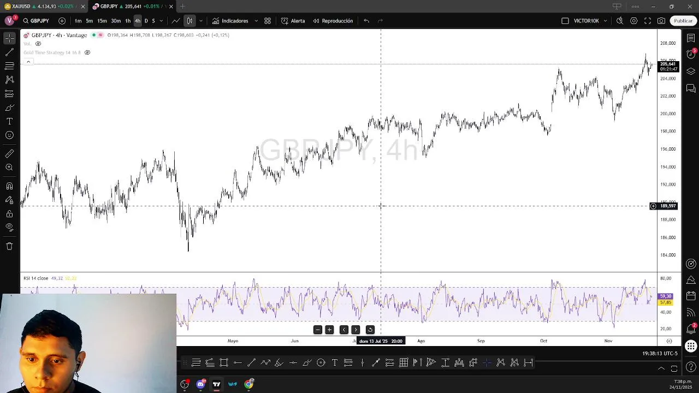
Task: Click the Publicar button
Action: (683, 21)
